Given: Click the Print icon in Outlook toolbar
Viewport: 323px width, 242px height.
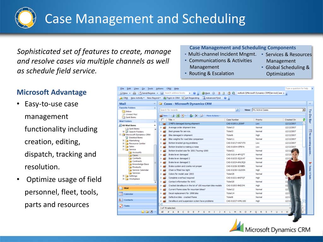Looking at the screenshot, I should [x=134, y=93].
